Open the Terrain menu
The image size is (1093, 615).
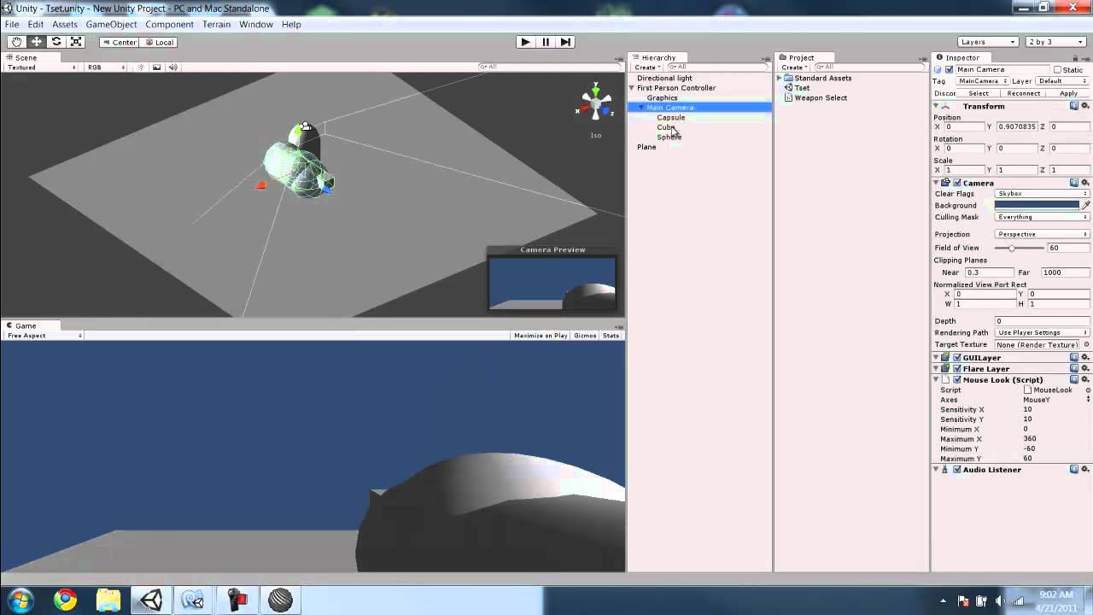pos(216,25)
